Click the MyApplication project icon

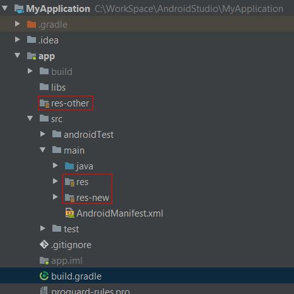[19, 9]
